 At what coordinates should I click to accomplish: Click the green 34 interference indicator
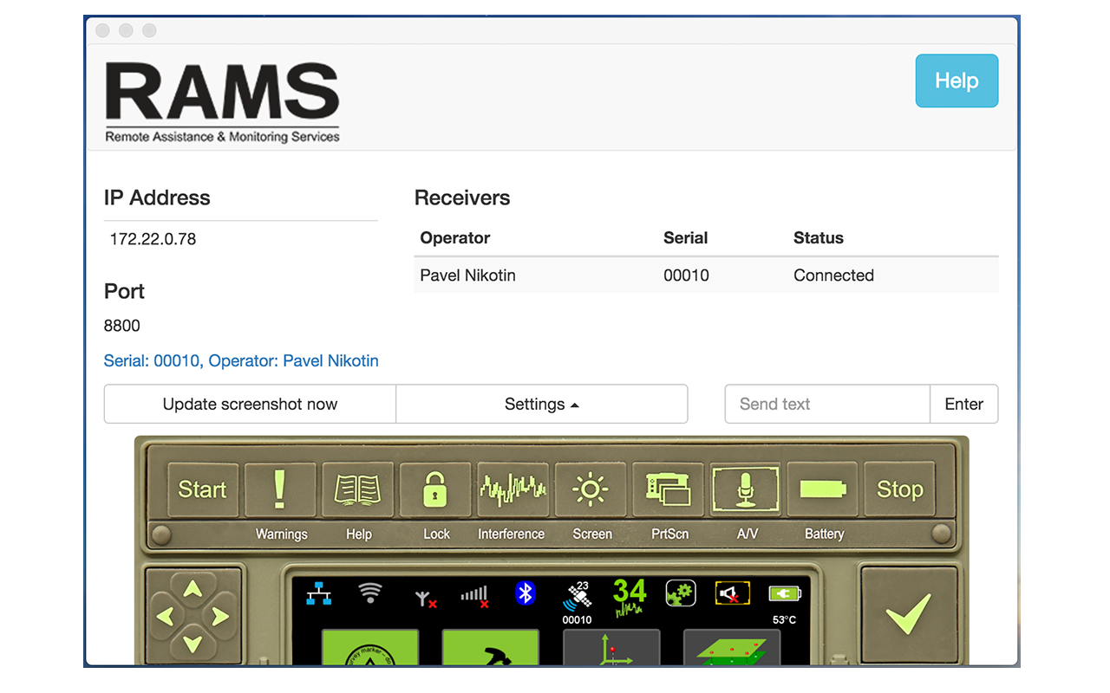click(x=630, y=597)
